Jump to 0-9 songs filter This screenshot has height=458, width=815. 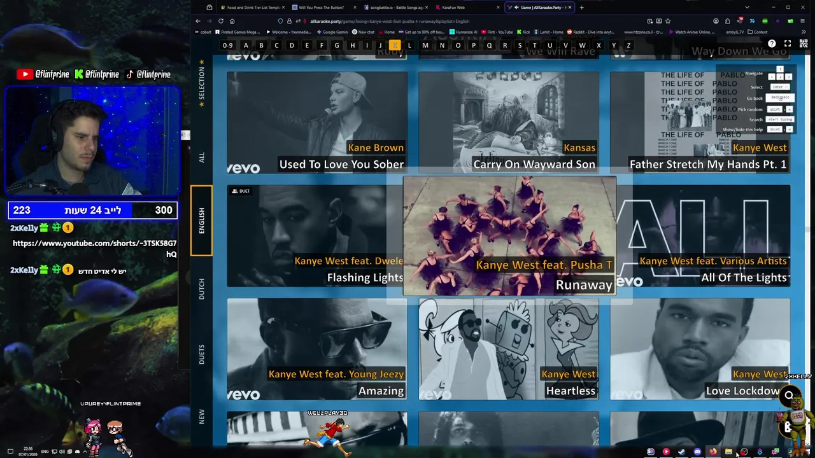tap(227, 45)
